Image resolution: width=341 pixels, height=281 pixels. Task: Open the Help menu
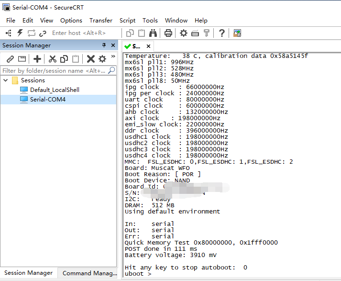(x=201, y=21)
